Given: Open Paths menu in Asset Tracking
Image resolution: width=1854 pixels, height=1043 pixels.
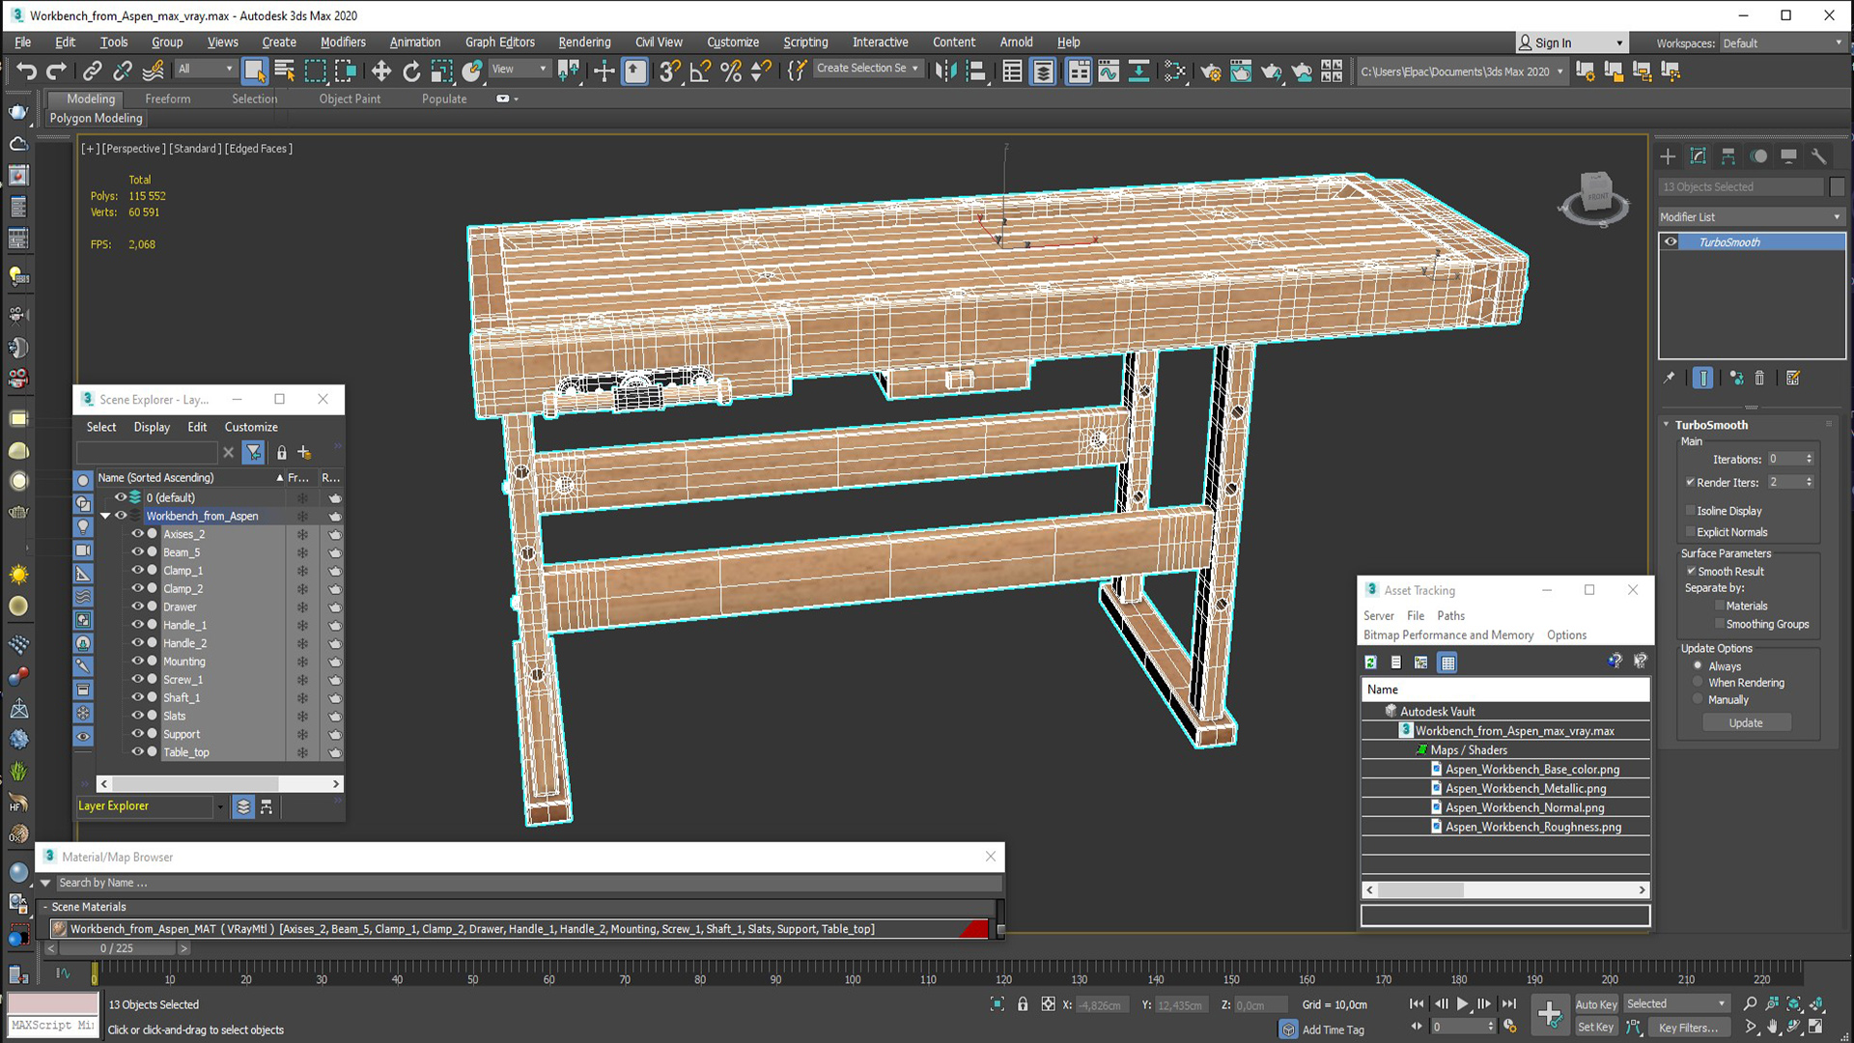Looking at the screenshot, I should [1450, 616].
